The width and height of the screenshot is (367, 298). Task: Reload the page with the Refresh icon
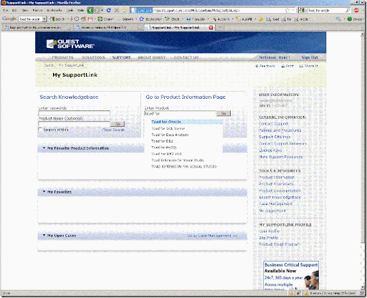click(109, 10)
